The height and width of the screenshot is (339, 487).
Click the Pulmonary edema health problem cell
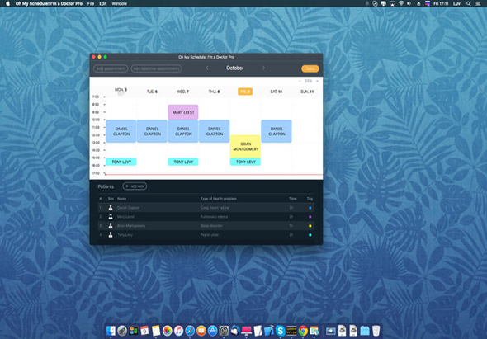214,217
